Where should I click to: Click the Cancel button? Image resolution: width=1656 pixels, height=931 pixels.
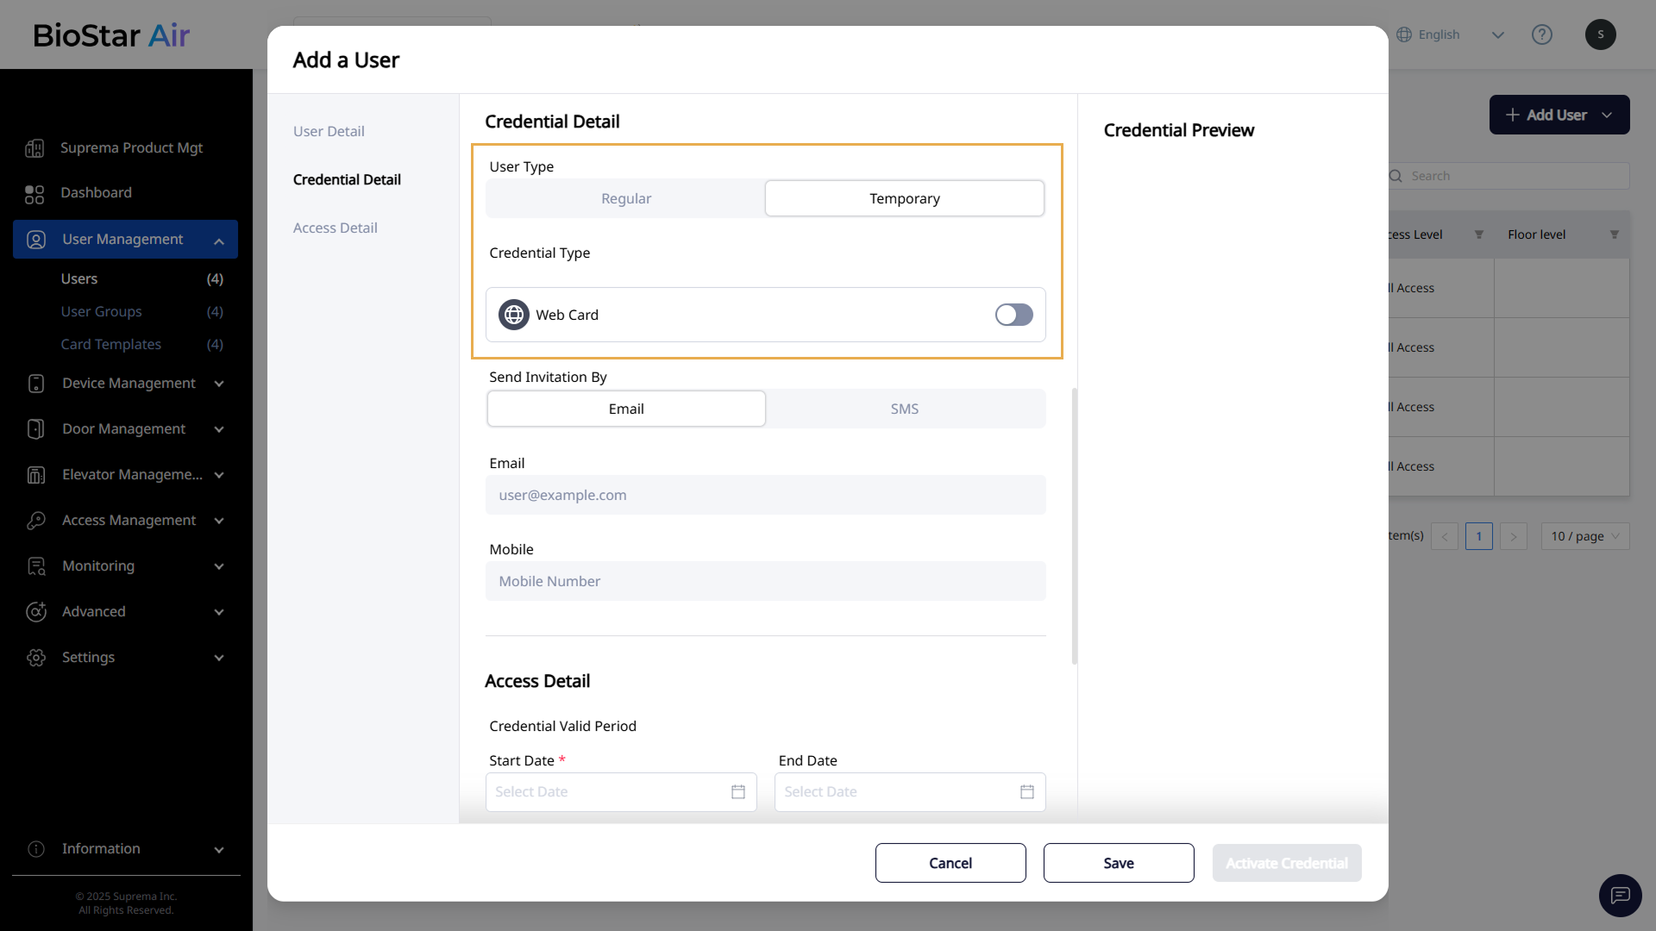click(950, 863)
